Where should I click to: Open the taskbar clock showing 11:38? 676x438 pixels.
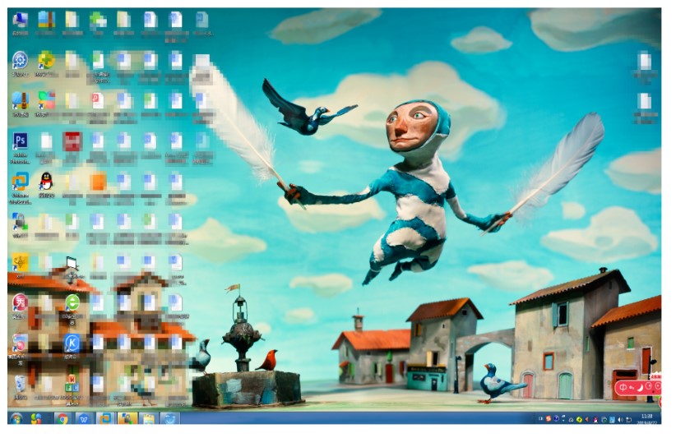(646, 418)
